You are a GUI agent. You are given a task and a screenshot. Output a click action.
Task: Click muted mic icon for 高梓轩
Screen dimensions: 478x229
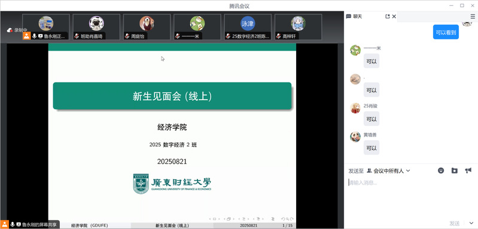(279, 36)
